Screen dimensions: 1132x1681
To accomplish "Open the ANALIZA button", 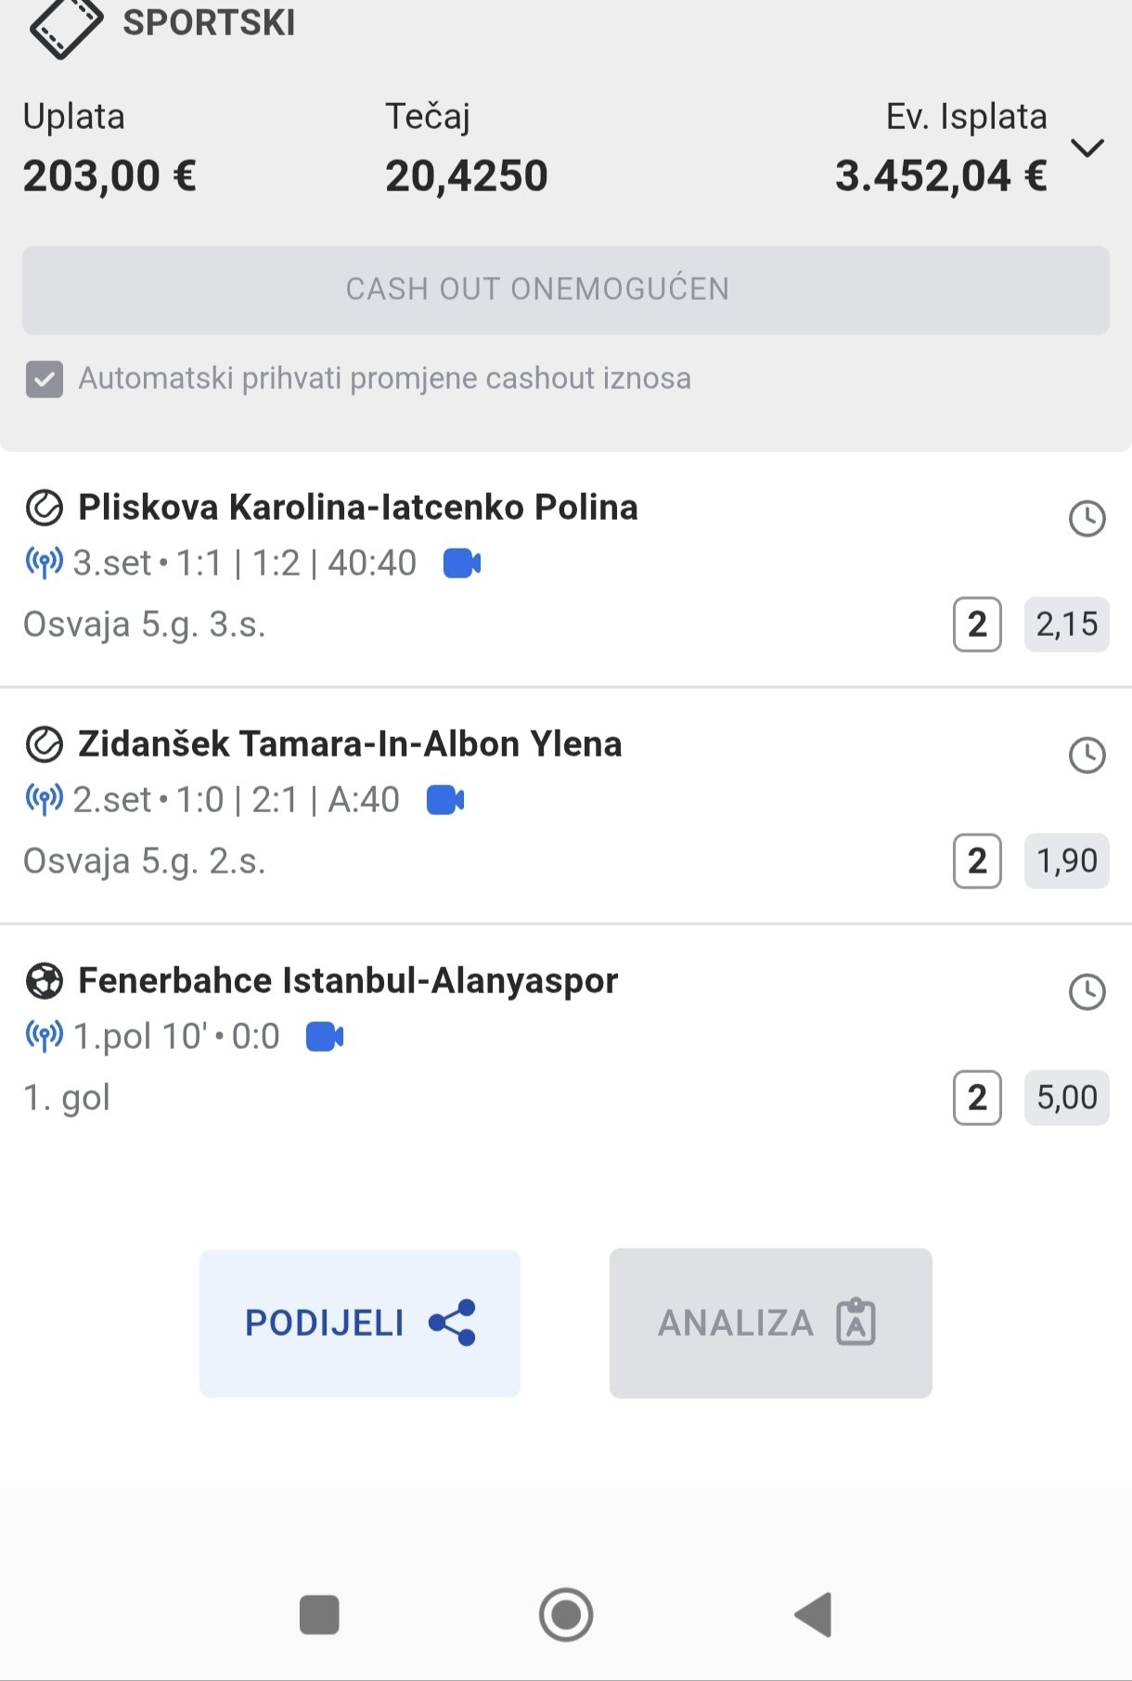I will 770,1323.
